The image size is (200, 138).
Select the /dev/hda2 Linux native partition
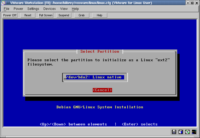[x=95, y=77]
